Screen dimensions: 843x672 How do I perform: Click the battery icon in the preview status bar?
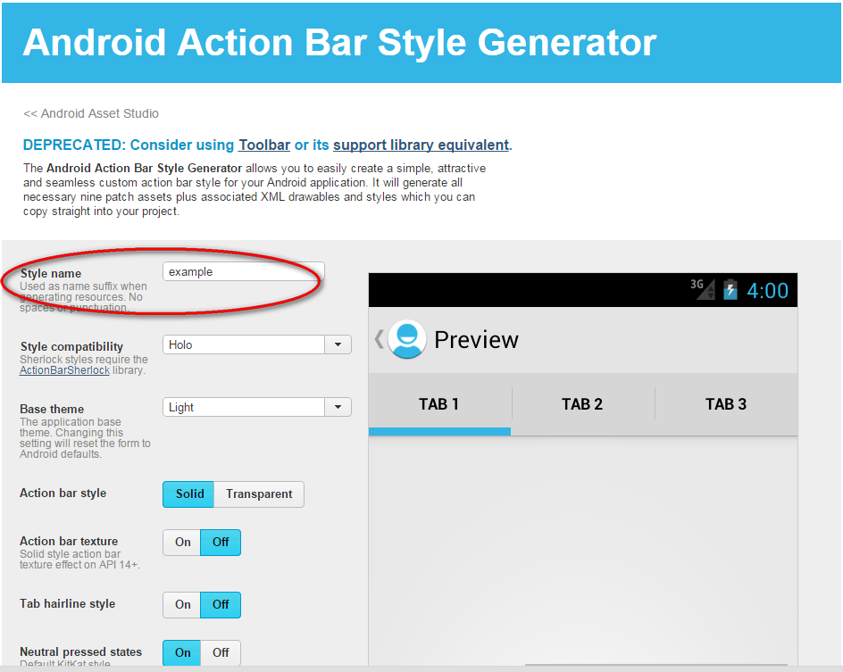730,289
